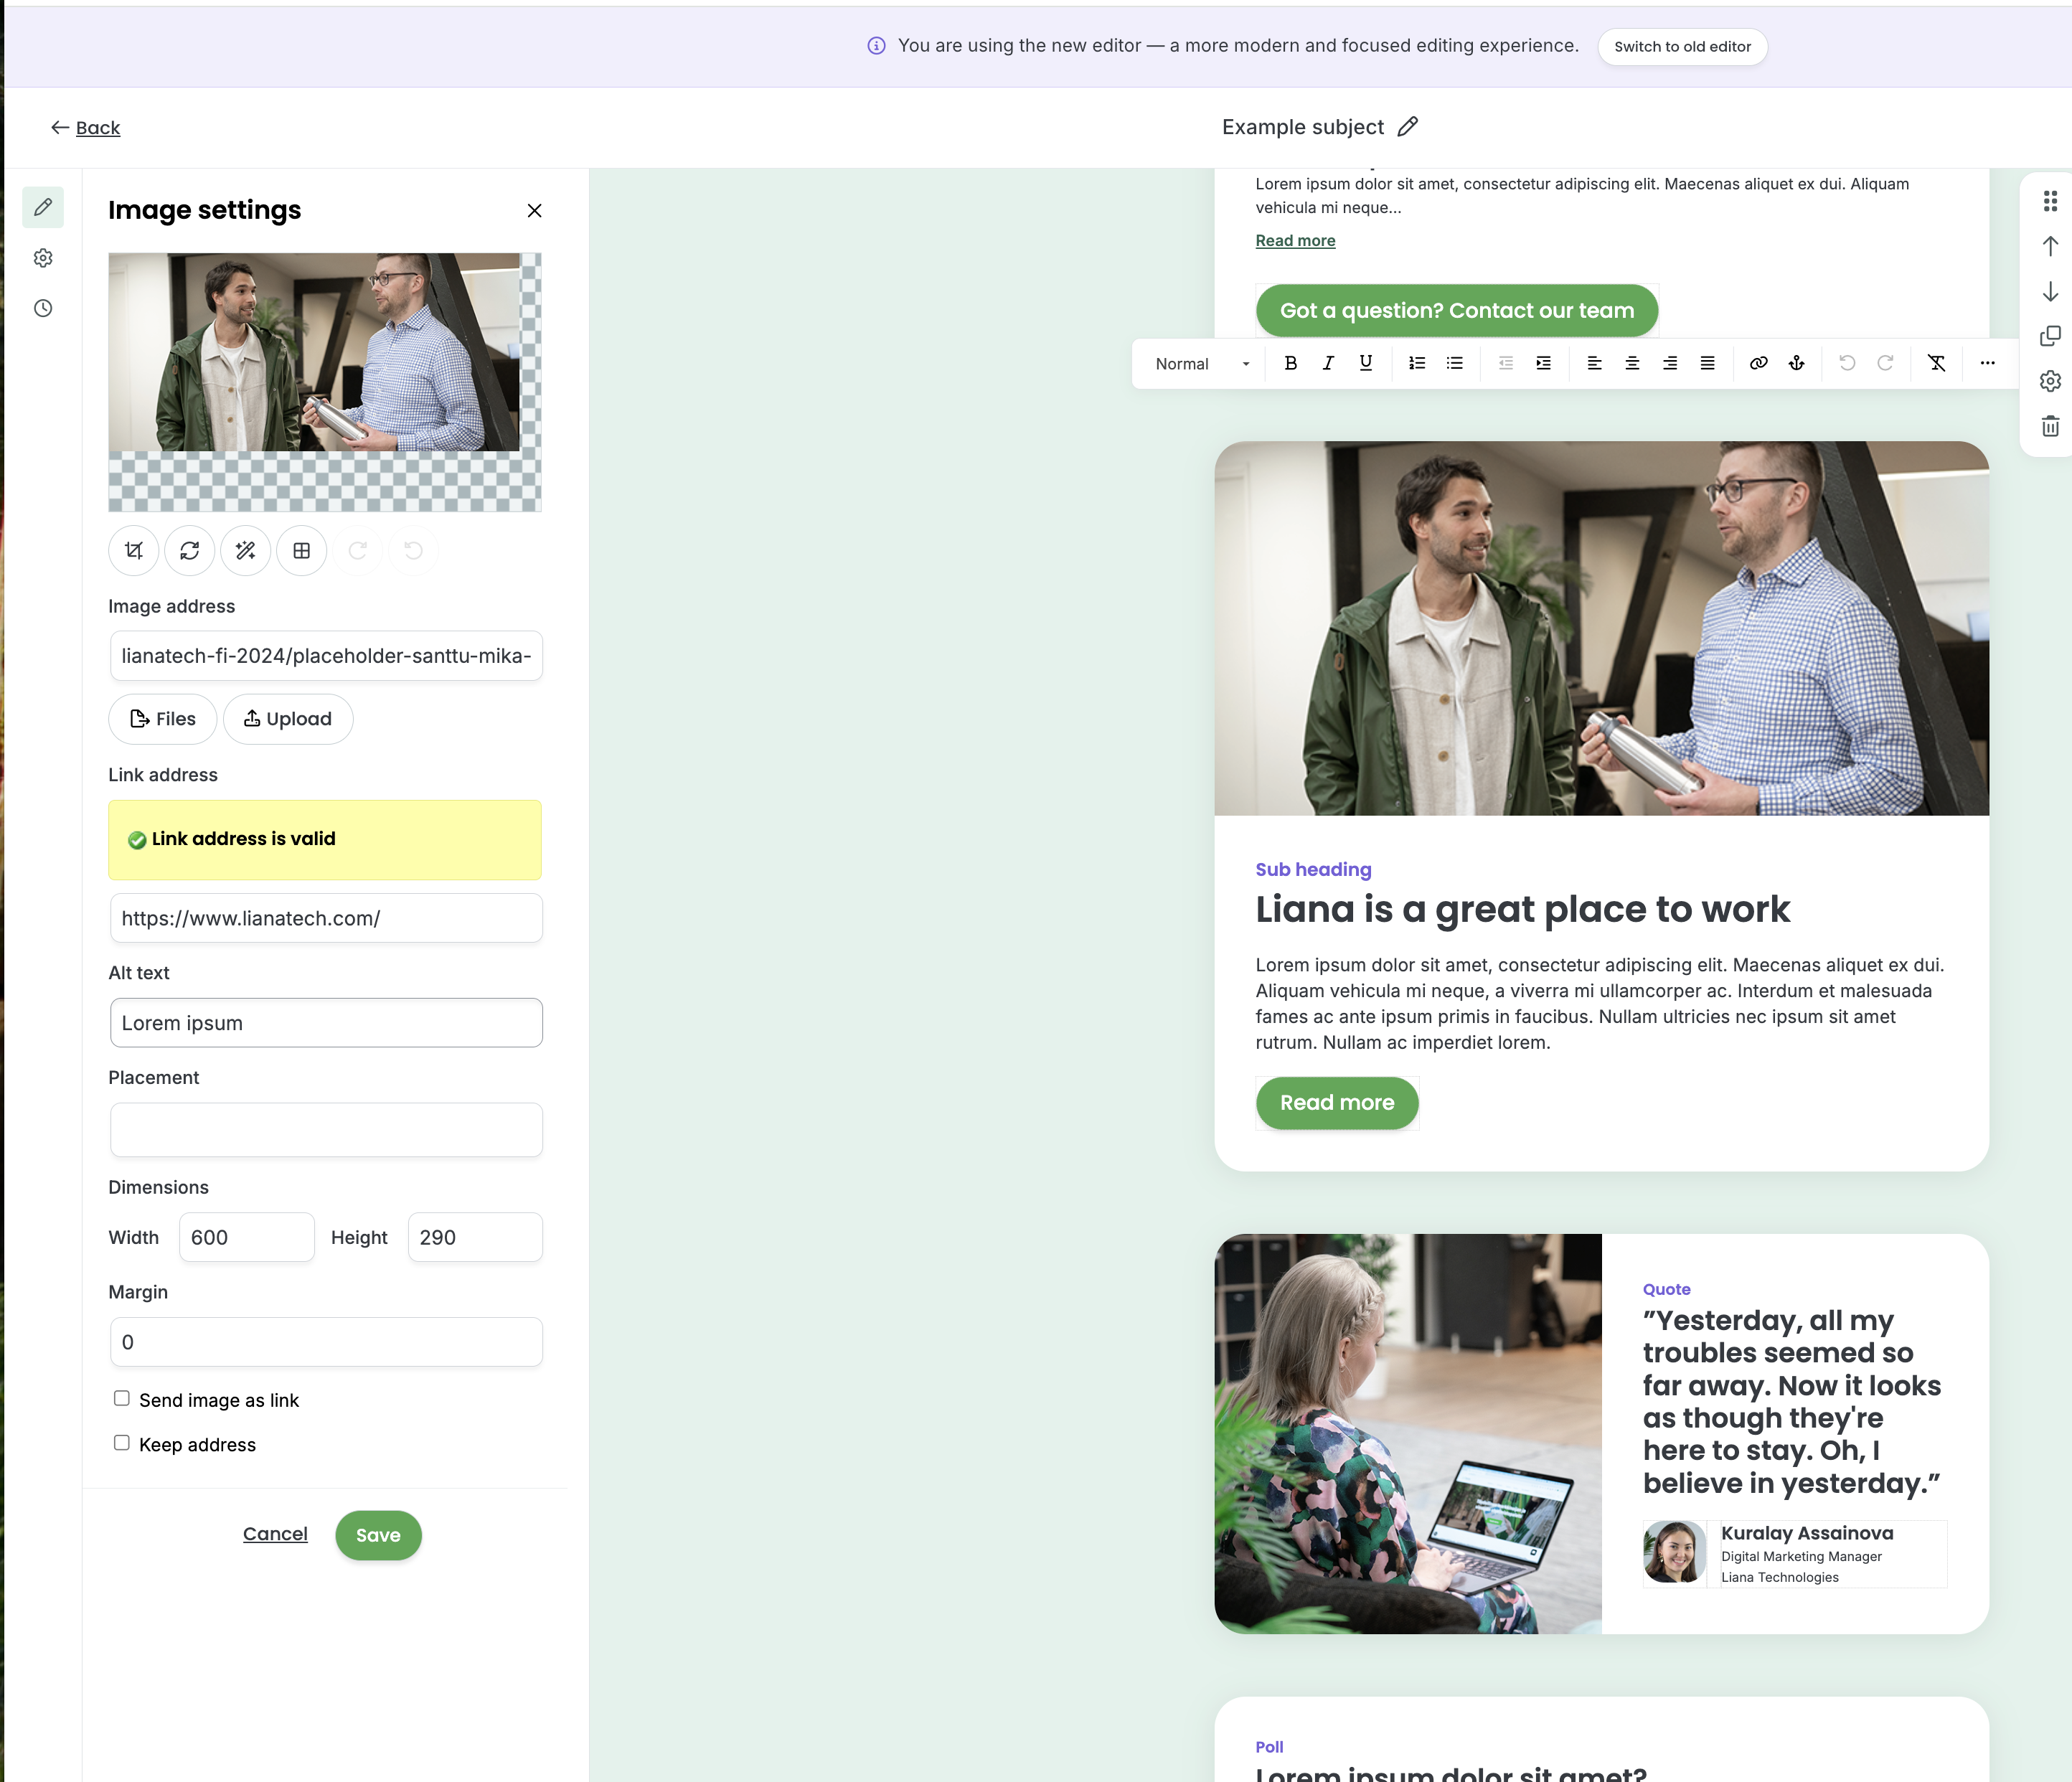Open the history clock in left sidebar
The image size is (2072, 1782).
coord(43,308)
